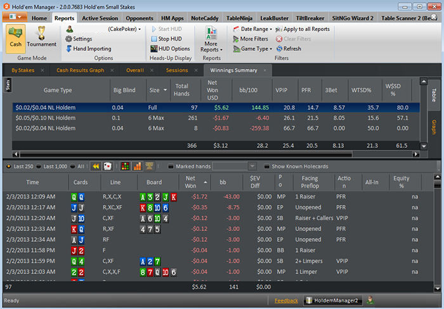444x309 pixels.
Task: Expand the vertical Stats panel handle
Action: (x=8, y=84)
